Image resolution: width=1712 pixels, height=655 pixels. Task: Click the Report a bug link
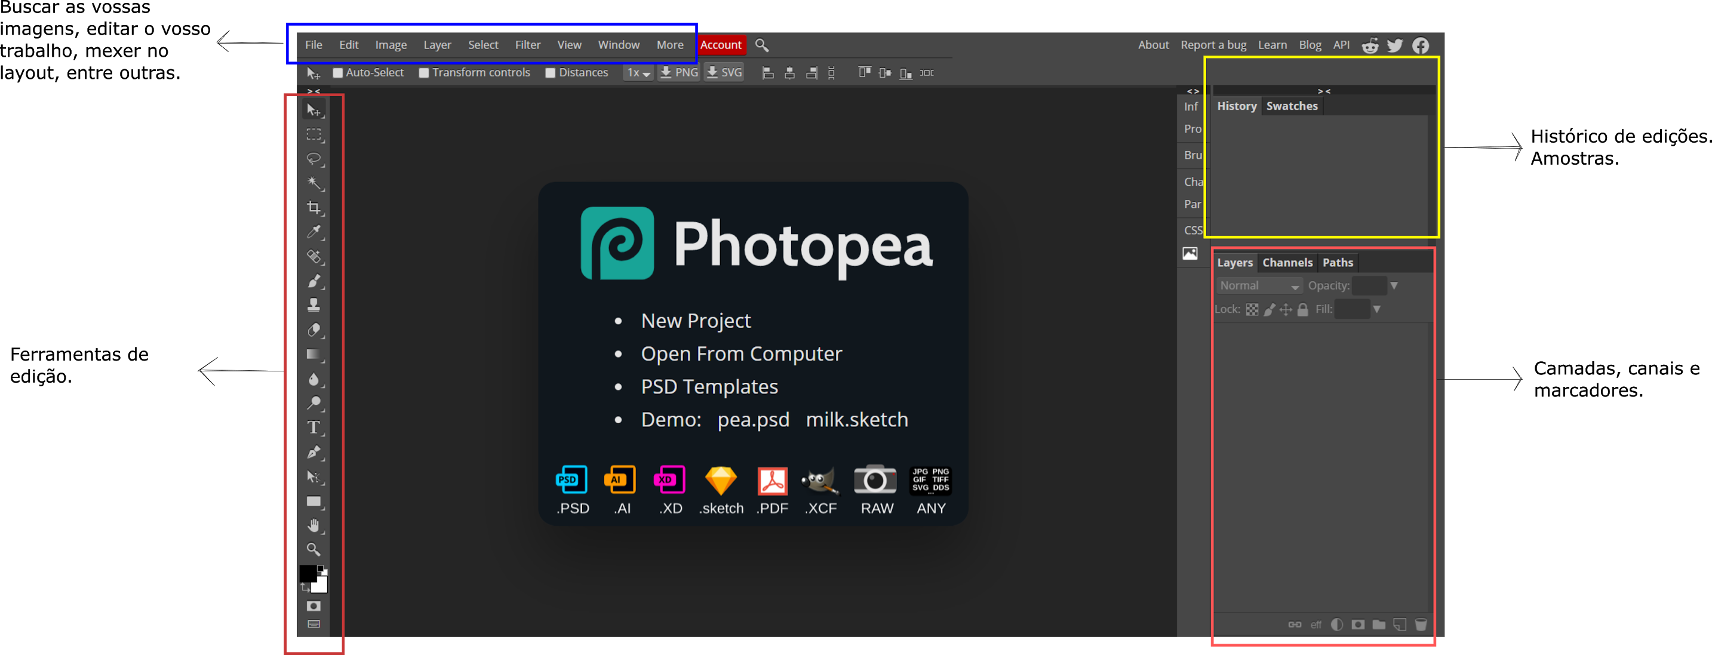tap(1213, 45)
